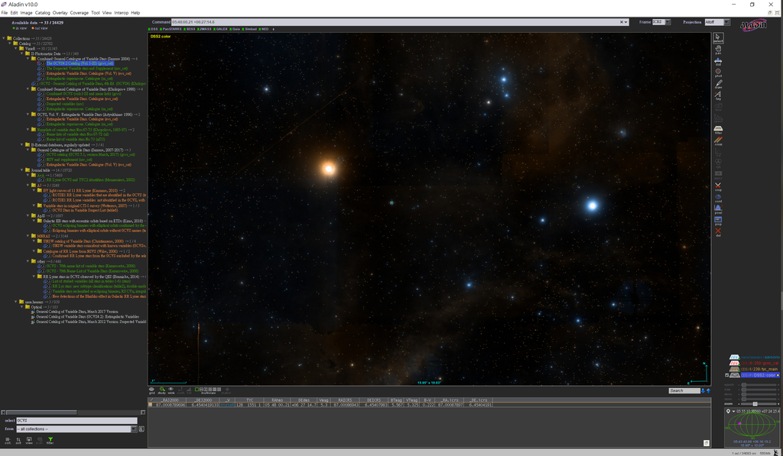783x456 pixels.
Task: Open the File menu
Action: [x=5, y=12]
